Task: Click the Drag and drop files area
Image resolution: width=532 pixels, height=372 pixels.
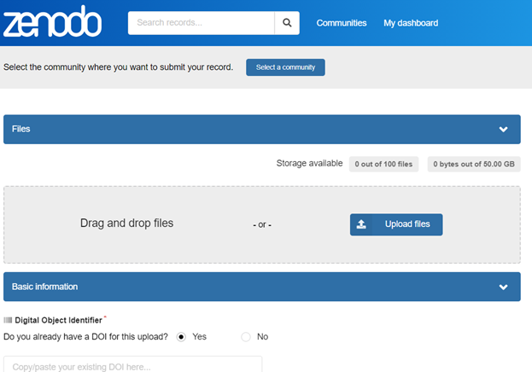Action: [x=126, y=224]
